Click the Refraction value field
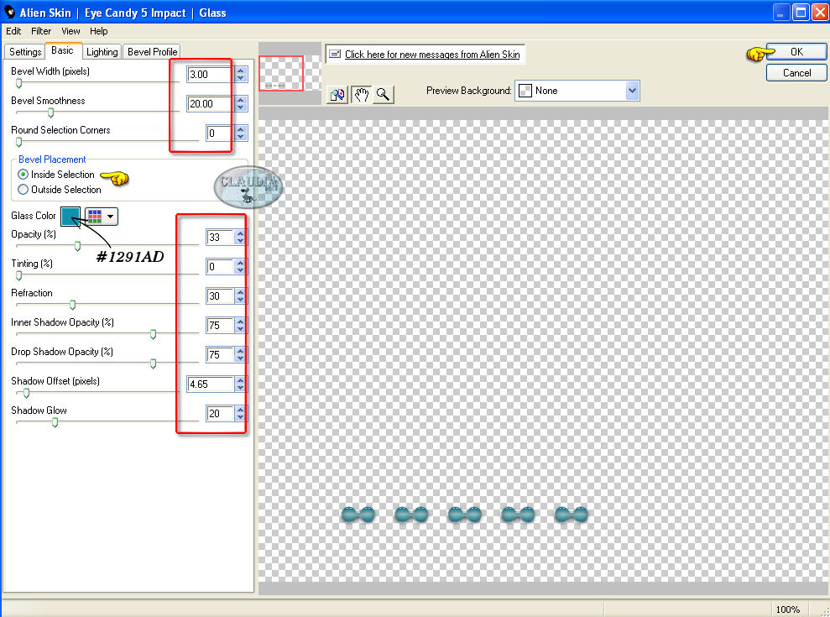Viewport: 830px width, 617px height. point(220,296)
